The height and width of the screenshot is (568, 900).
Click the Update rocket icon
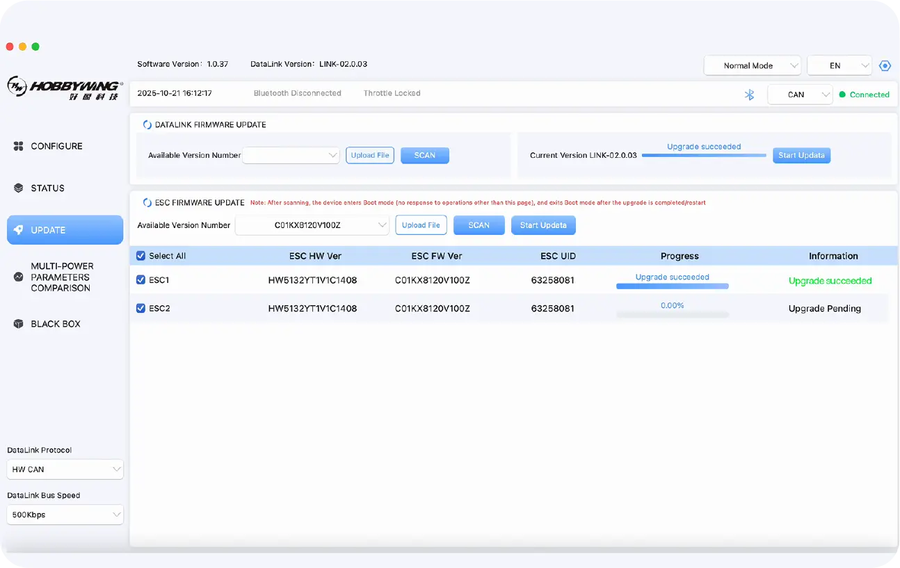(x=19, y=230)
